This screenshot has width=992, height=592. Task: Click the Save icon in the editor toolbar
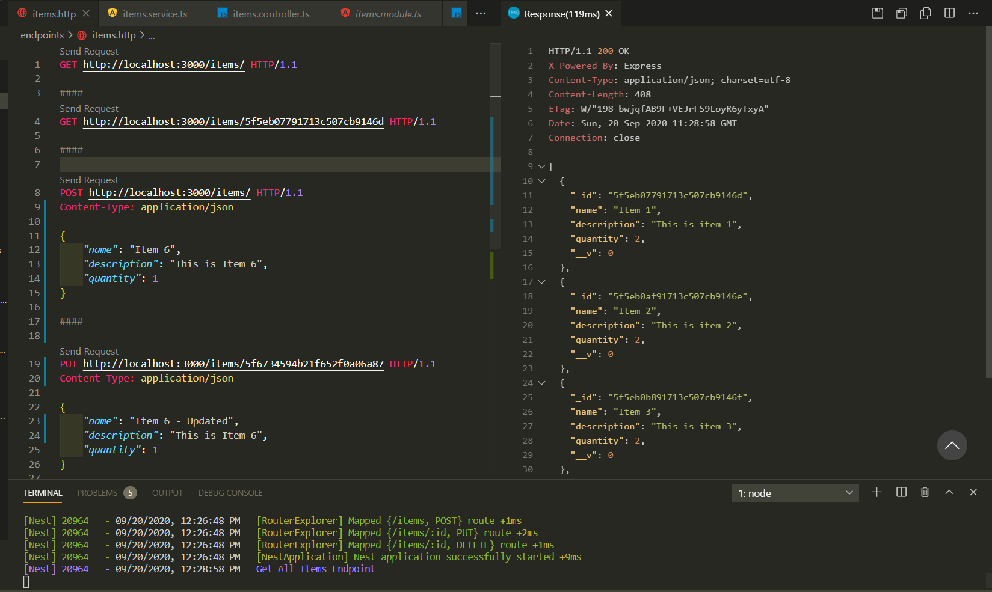click(x=877, y=13)
